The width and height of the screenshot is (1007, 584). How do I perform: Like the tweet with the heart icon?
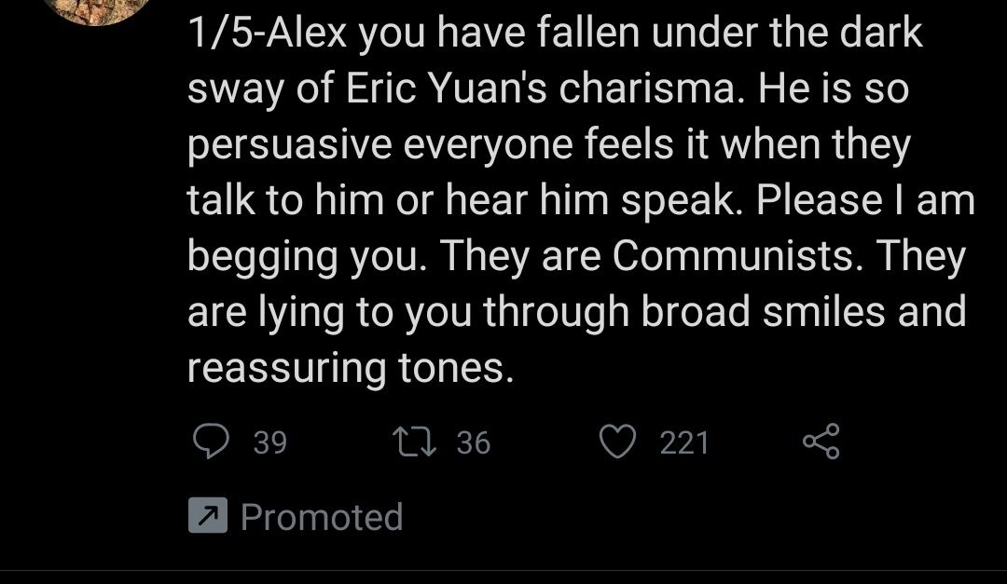(x=618, y=441)
